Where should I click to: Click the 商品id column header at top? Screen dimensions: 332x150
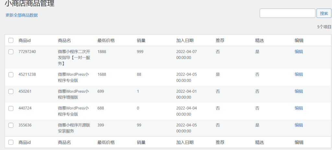click(x=25, y=40)
